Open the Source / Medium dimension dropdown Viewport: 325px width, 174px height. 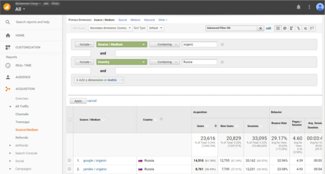(122, 44)
